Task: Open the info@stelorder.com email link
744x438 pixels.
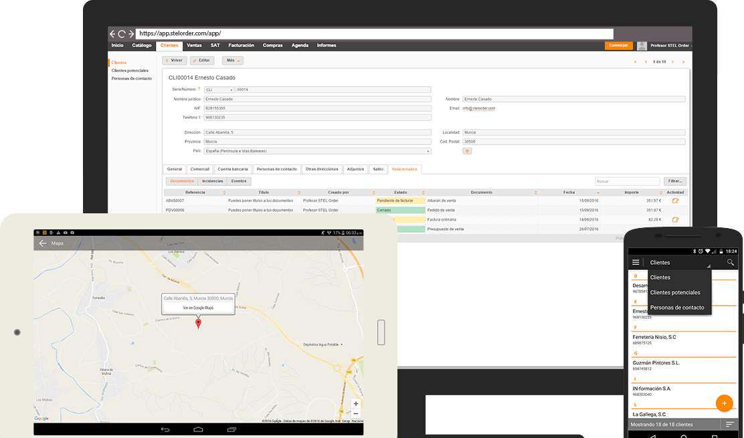Action: coord(479,108)
